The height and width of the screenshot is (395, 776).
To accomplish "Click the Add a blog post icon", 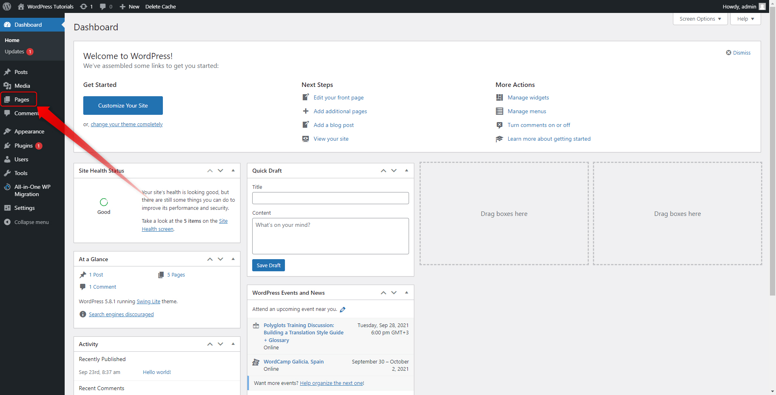I will pos(306,125).
